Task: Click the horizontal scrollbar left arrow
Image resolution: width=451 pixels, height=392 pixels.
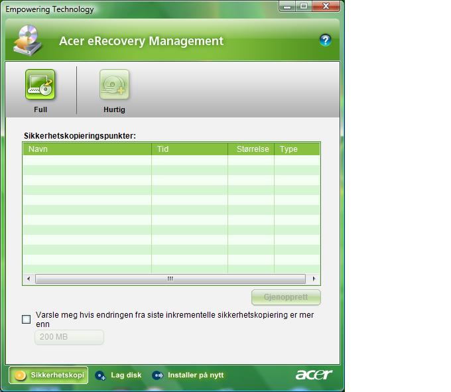Action: coord(29,279)
